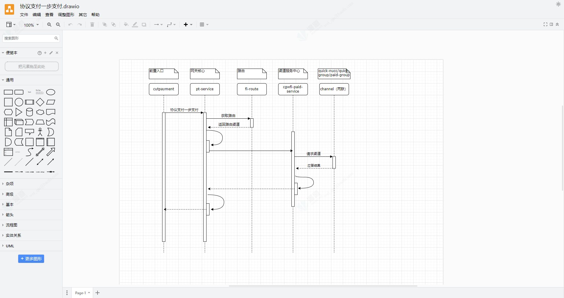This screenshot has width=564, height=298.
Task: Click the cutpayment lifeline box
Action: point(164,89)
